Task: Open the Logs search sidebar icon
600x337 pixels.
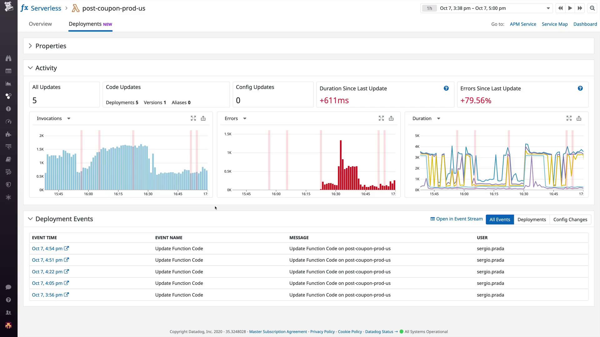Action: [x=8, y=172]
